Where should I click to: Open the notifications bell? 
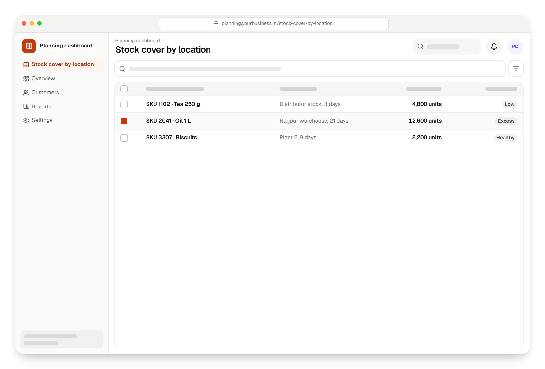[x=494, y=47]
